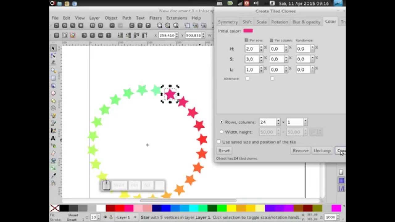Select the Rectangle tool
The height and width of the screenshot is (222, 395).
click(53, 78)
